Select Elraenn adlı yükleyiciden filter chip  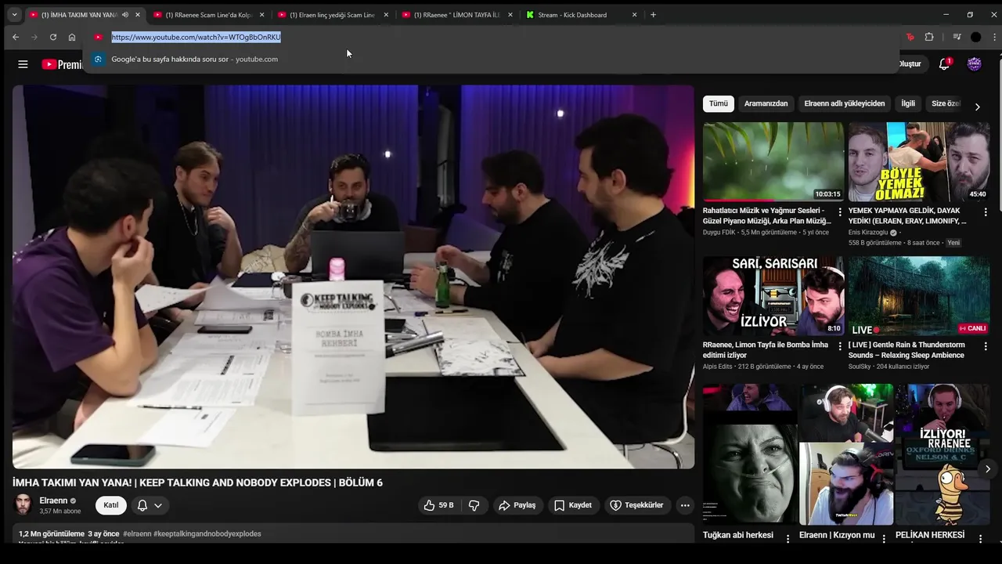(x=845, y=103)
